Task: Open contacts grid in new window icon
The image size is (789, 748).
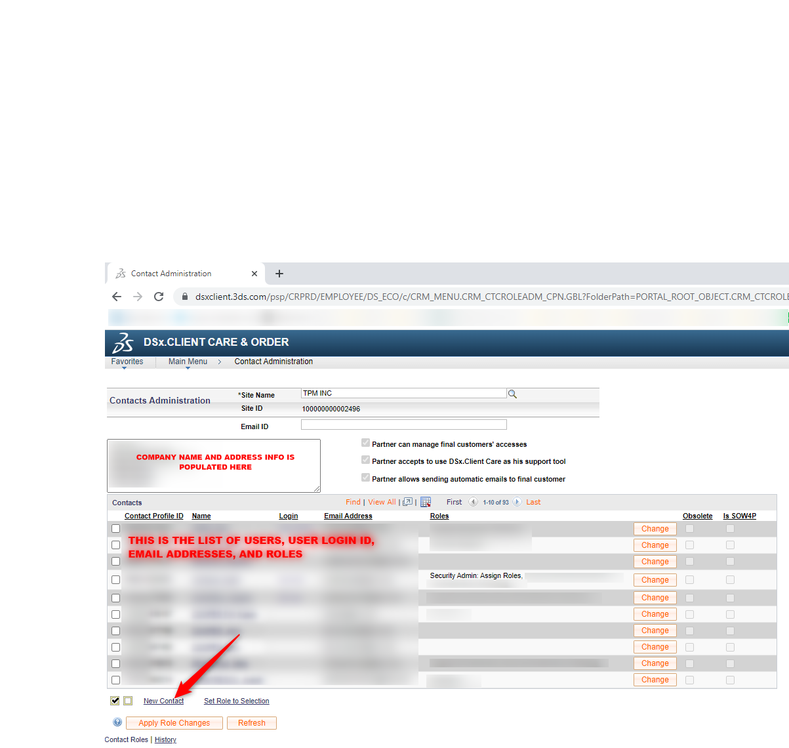Action: [x=407, y=502]
